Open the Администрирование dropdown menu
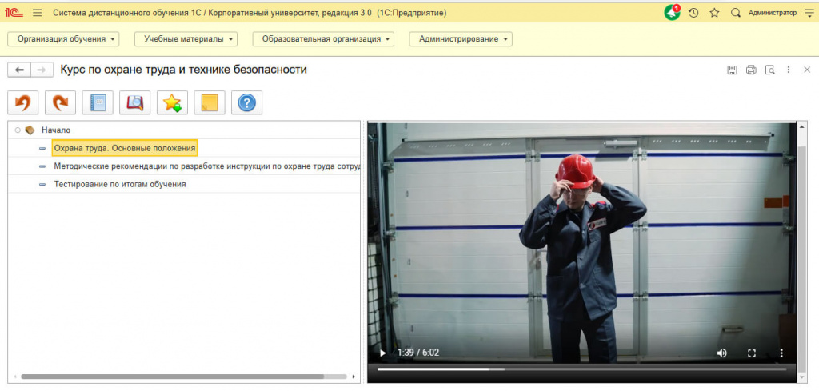Image resolution: width=819 pixels, height=391 pixels. coord(461,39)
